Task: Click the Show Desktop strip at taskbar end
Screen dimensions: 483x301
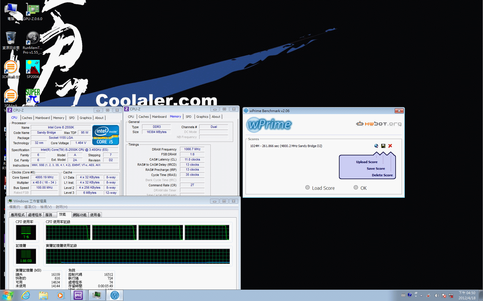Action: [x=481, y=295]
